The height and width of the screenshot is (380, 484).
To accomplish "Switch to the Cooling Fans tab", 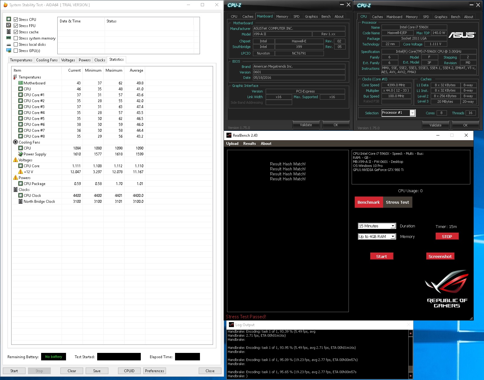I will point(47,60).
